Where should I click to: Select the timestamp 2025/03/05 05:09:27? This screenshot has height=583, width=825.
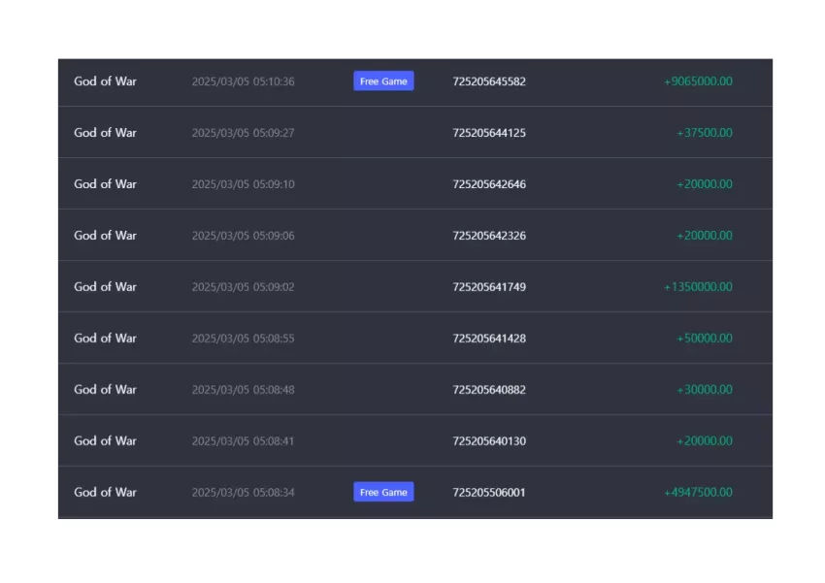pyautogui.click(x=243, y=133)
